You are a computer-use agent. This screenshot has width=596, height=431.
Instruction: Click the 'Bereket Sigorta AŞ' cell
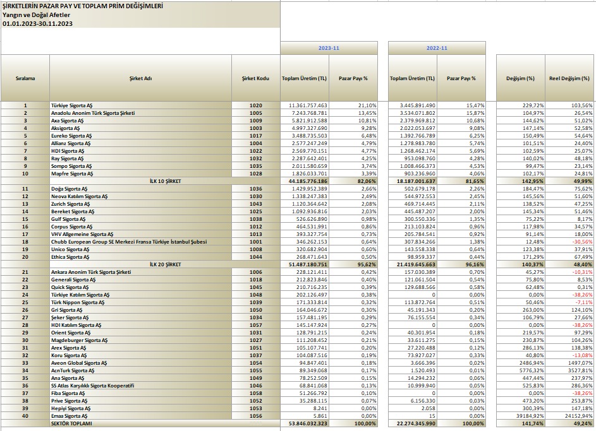click(x=141, y=211)
